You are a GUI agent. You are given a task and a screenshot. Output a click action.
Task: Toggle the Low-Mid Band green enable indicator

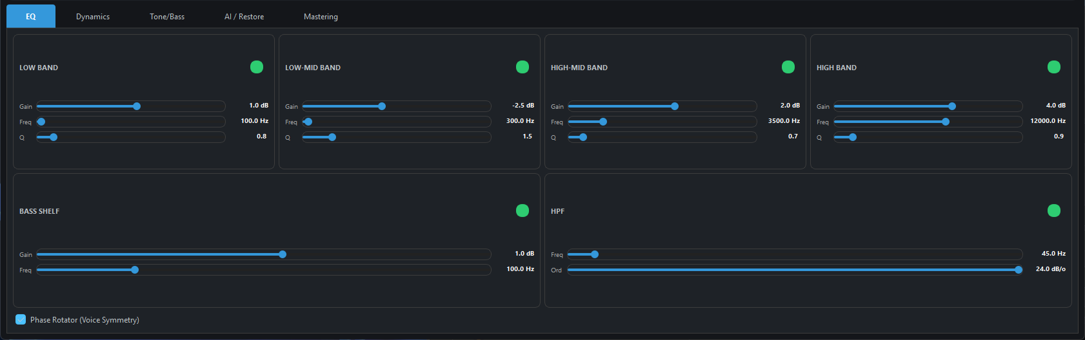523,67
